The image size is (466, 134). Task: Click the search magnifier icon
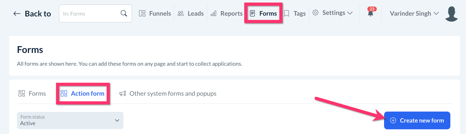pos(124,13)
